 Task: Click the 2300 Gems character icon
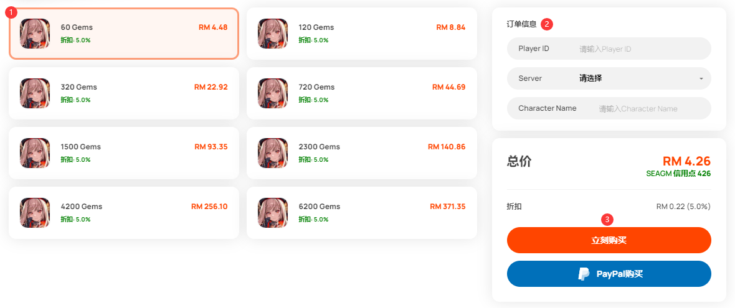[x=272, y=153]
